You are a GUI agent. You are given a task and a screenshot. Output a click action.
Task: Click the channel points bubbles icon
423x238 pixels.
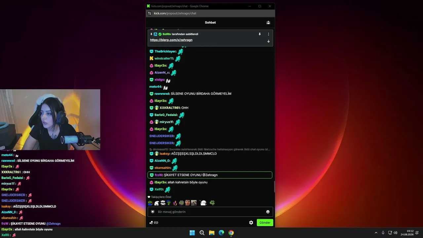coord(151,222)
